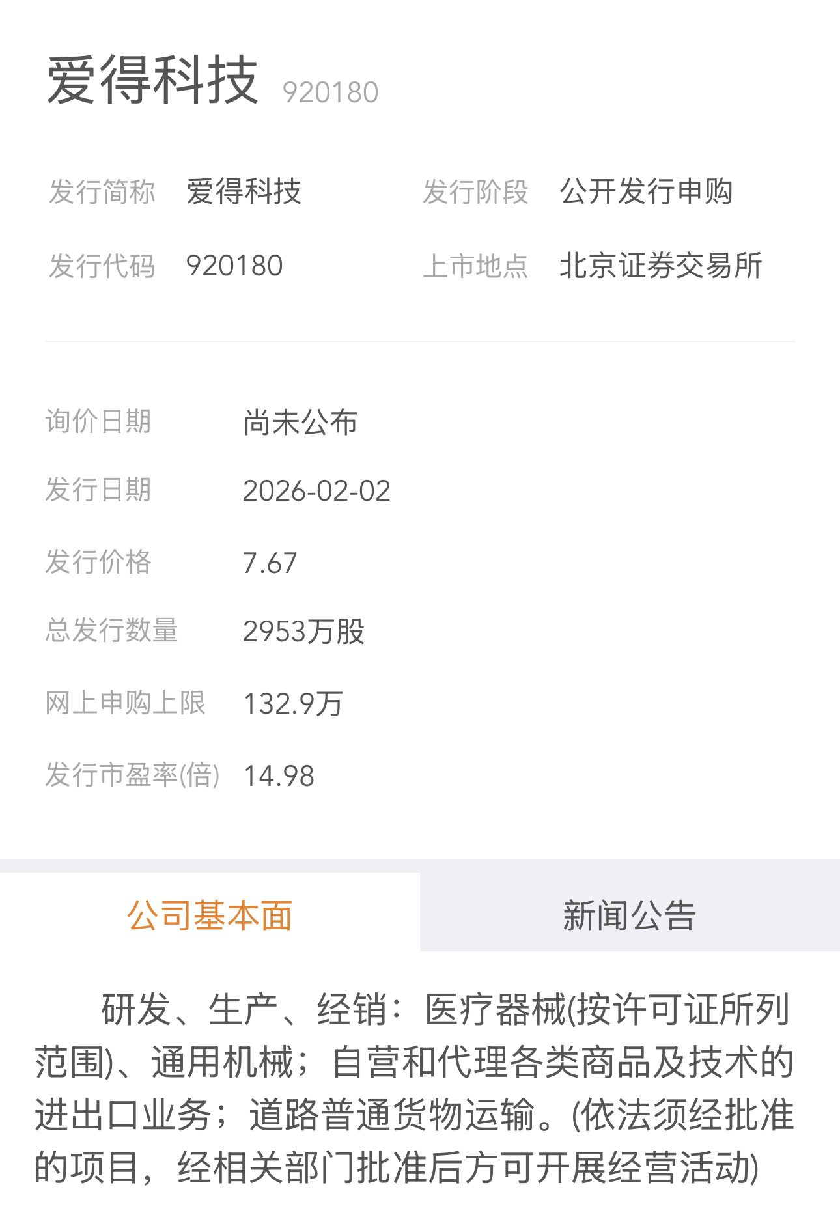
Task: Click the 发行代码 value 920180
Action: click(x=234, y=266)
